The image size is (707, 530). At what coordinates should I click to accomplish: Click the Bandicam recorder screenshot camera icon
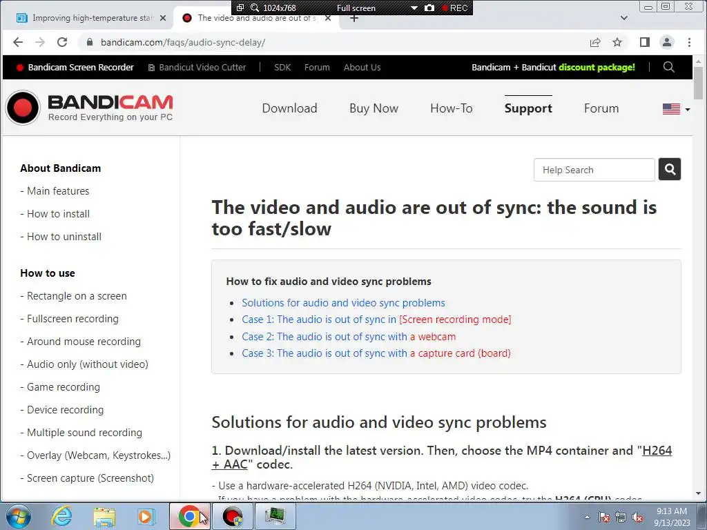coord(429,8)
